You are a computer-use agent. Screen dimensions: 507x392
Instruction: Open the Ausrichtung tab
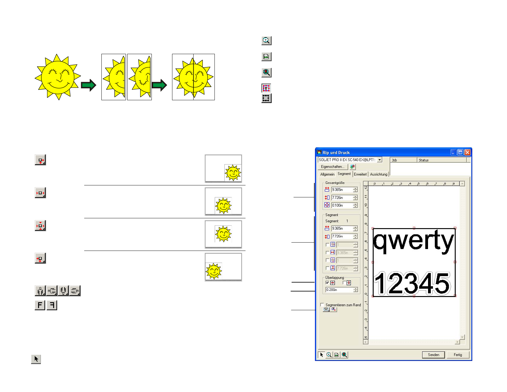pyautogui.click(x=379, y=174)
